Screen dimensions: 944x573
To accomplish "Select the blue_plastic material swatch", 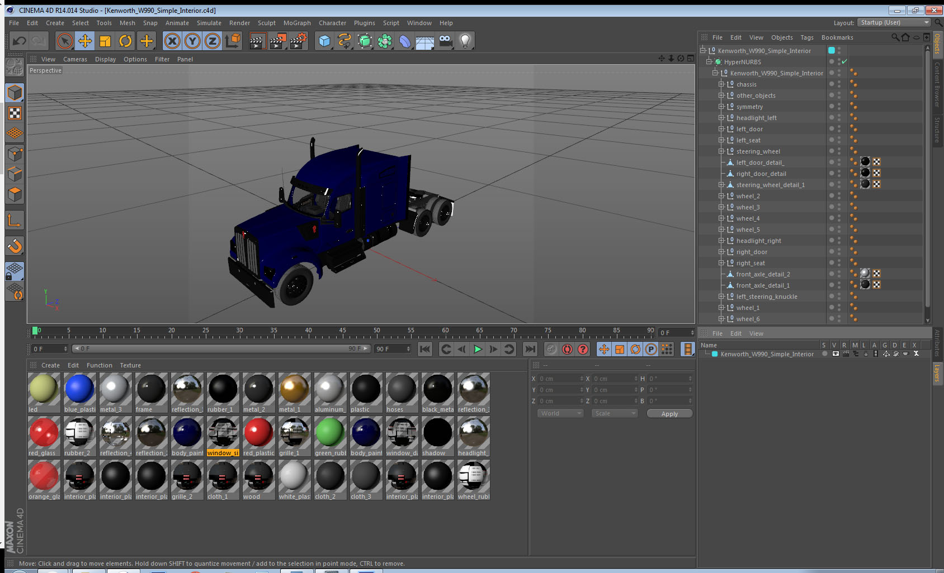I will [80, 393].
